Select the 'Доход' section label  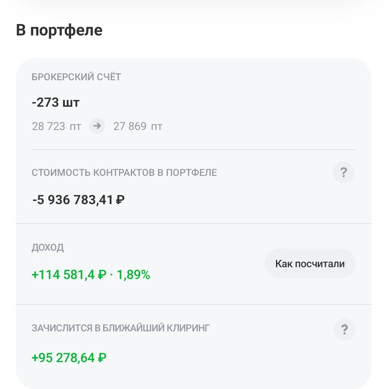tap(48, 248)
